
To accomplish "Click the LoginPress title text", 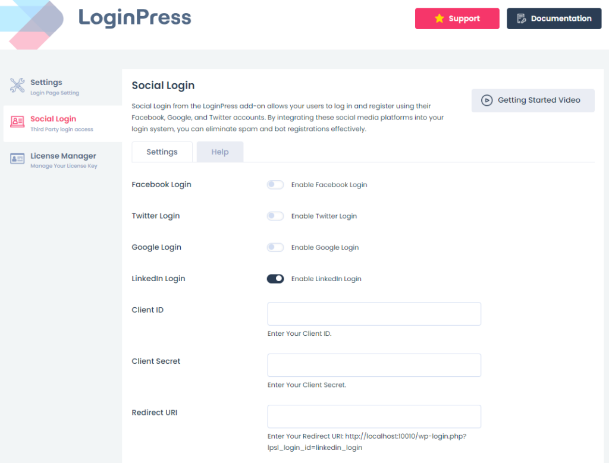I will 135,17.
